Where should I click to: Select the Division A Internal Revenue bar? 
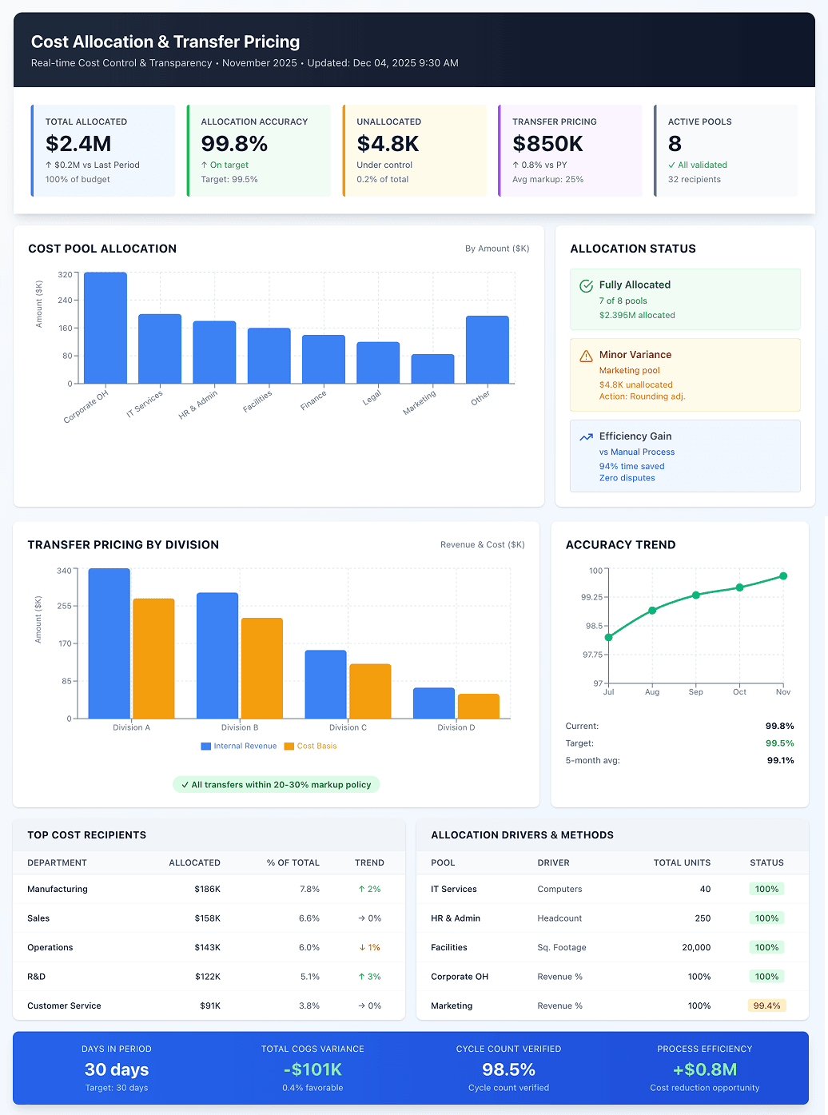click(x=109, y=643)
